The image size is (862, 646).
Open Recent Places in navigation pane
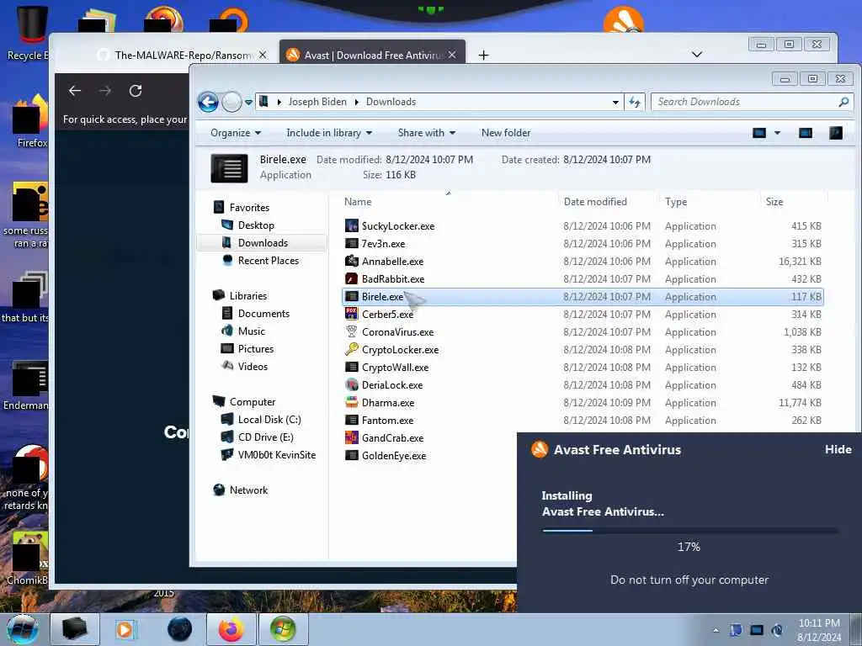pyautogui.click(x=269, y=261)
